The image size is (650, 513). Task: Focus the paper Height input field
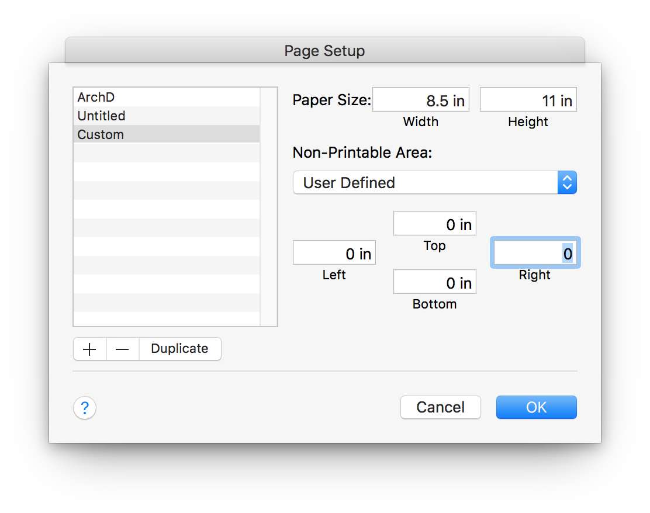[x=528, y=100]
